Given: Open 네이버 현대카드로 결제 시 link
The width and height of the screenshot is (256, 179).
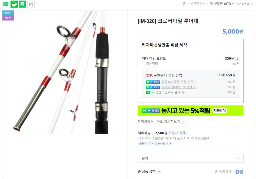Looking at the screenshot, I should point(179,87).
